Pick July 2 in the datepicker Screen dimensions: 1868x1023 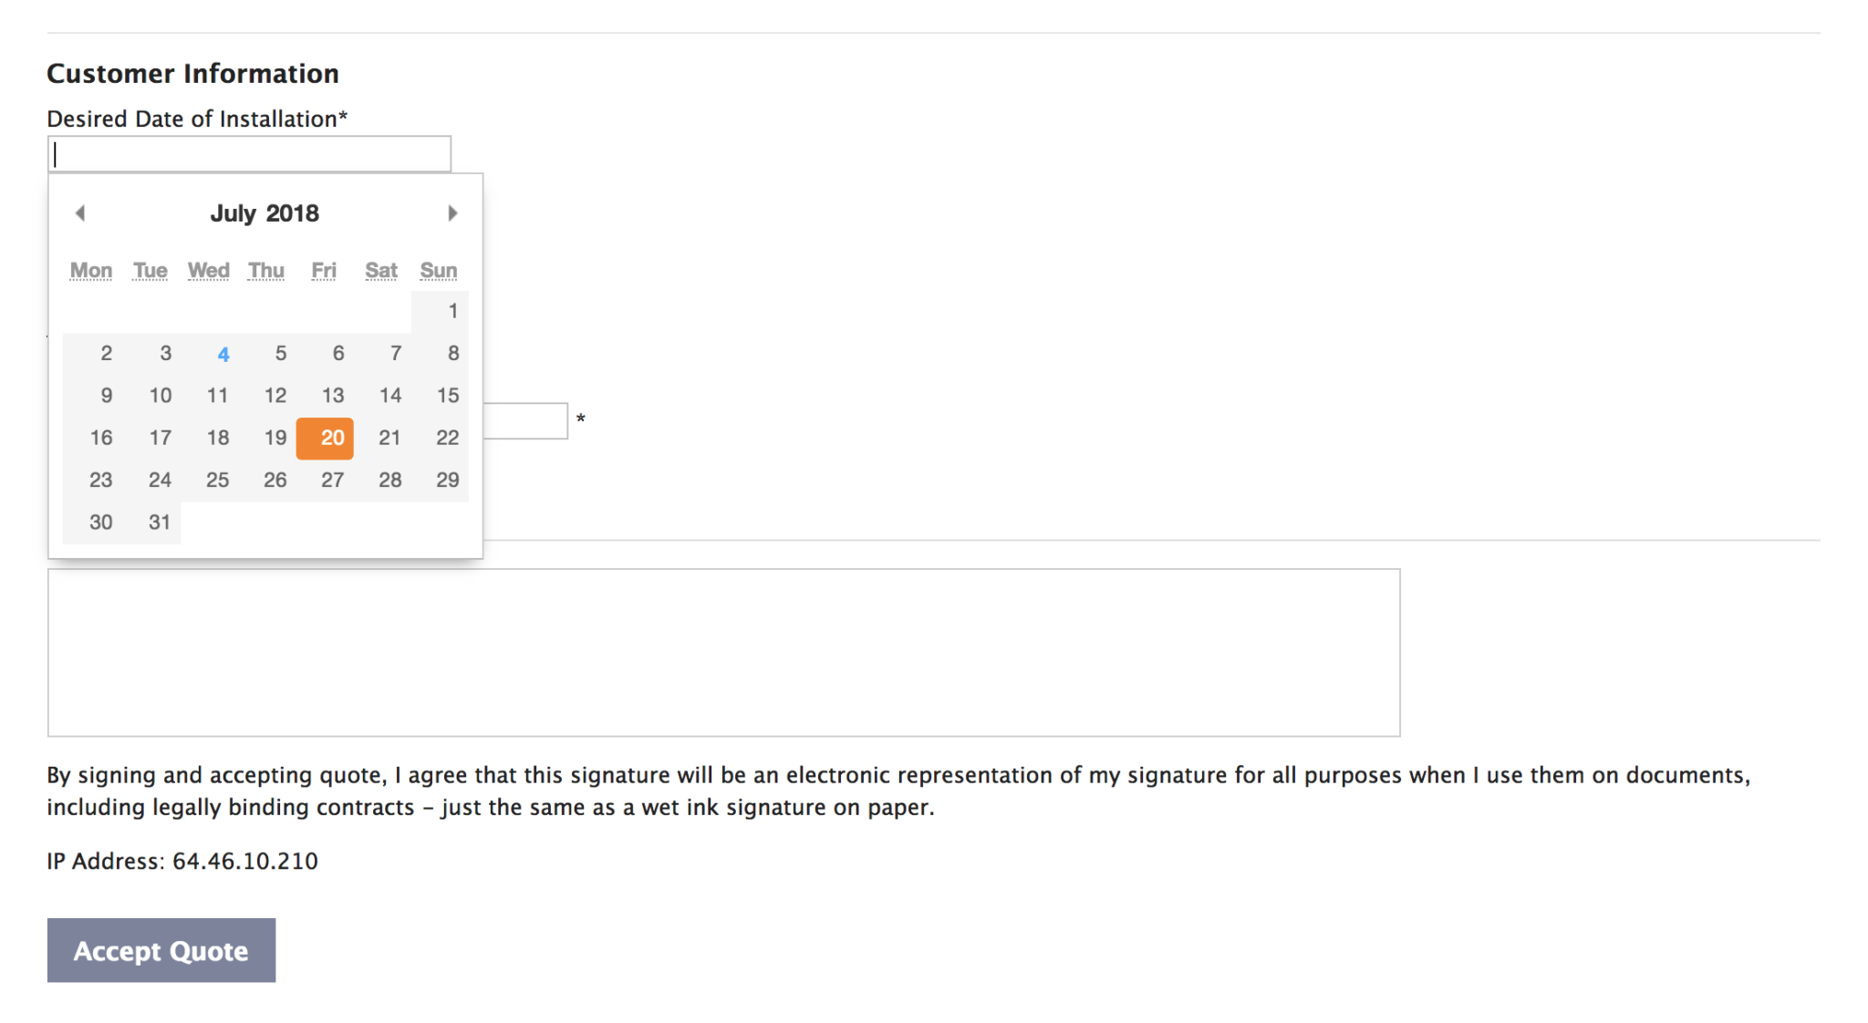(93, 354)
